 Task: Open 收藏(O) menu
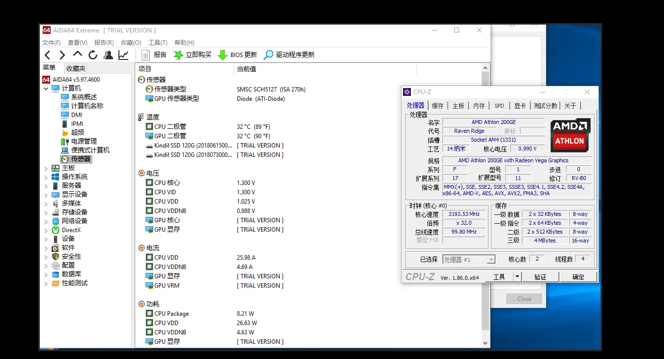tap(131, 43)
